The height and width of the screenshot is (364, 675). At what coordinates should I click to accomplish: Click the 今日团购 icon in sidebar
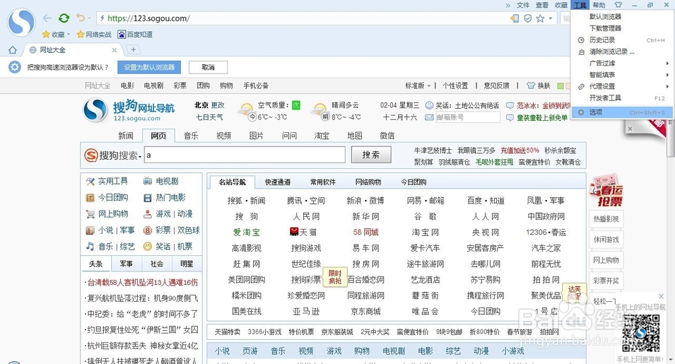[90, 198]
